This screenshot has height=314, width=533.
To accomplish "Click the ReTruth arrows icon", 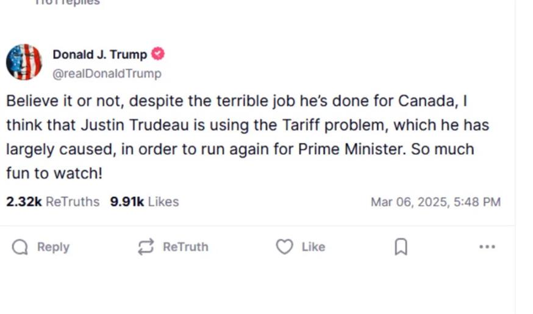I will [x=146, y=247].
